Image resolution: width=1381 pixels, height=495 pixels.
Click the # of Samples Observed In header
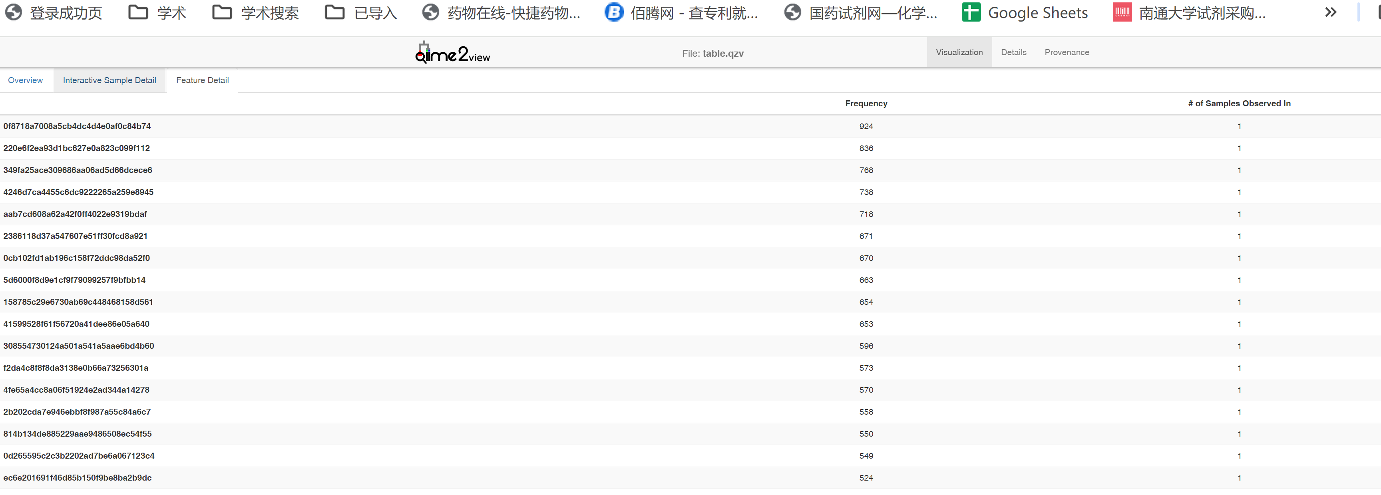point(1239,103)
